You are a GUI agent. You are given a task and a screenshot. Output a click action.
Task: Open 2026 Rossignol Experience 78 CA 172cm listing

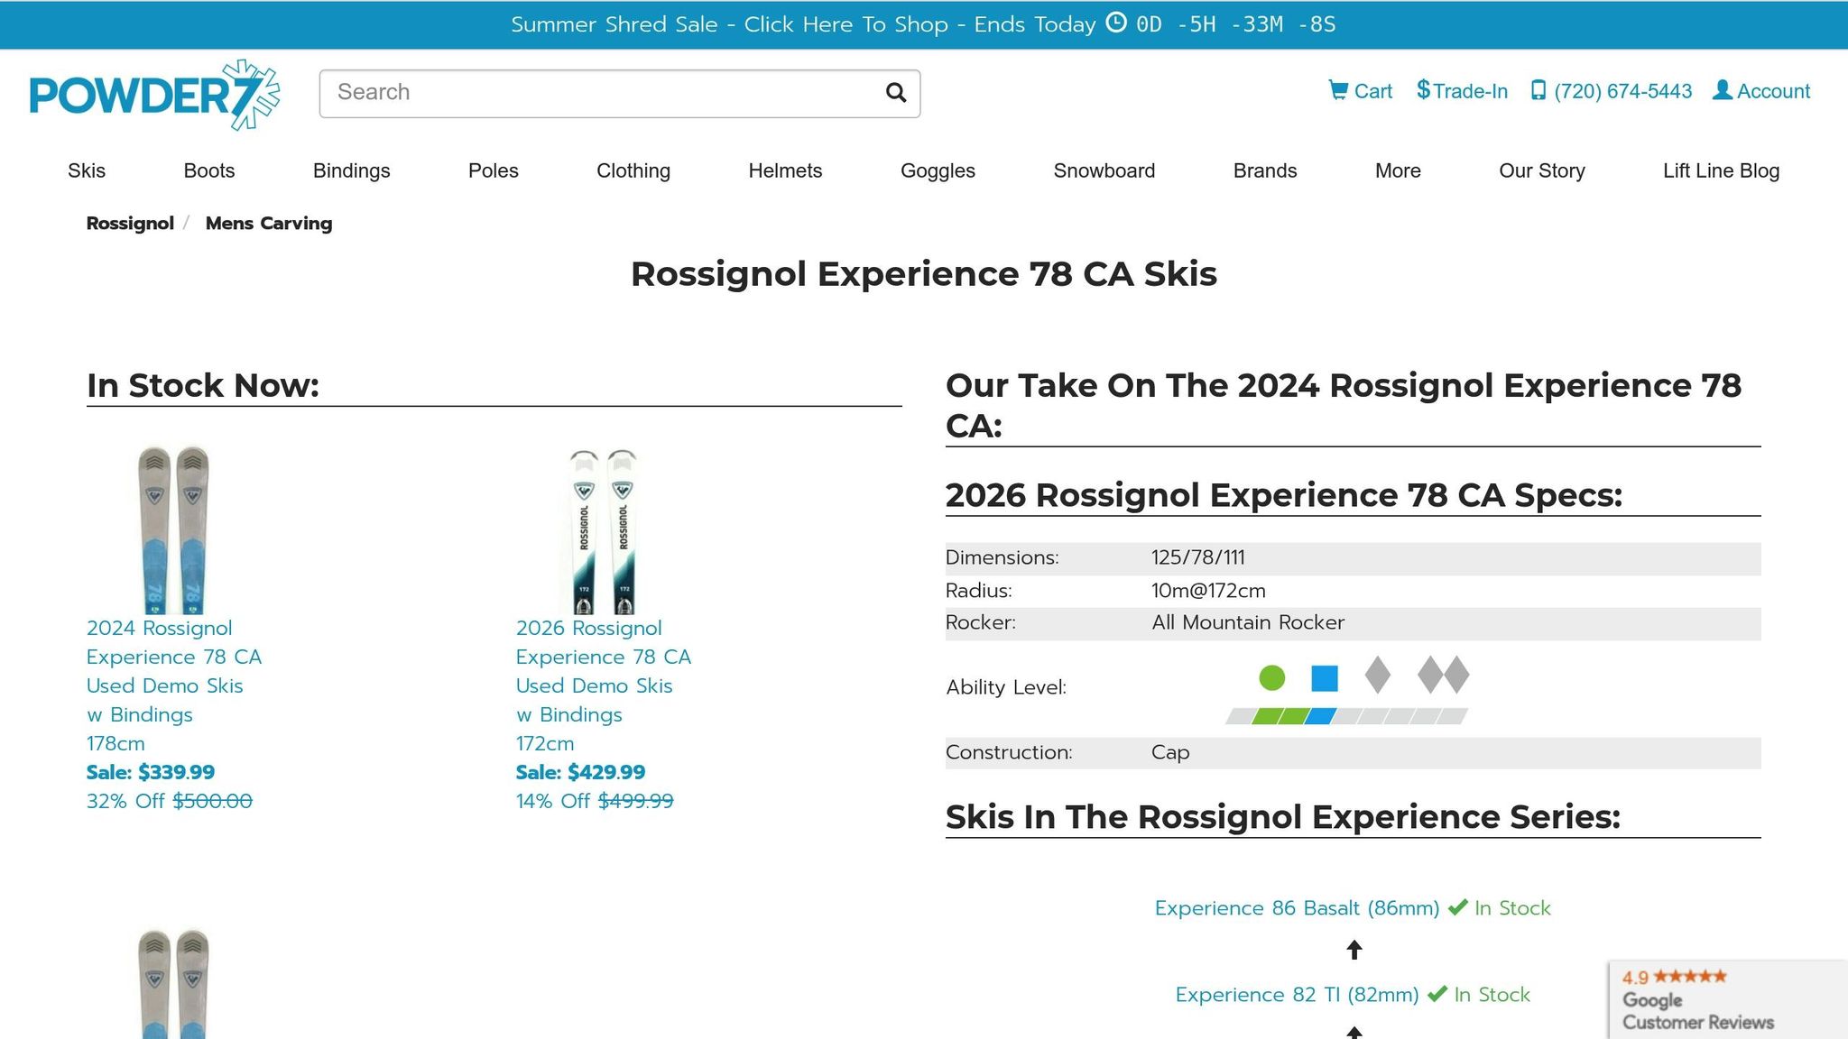603,685
